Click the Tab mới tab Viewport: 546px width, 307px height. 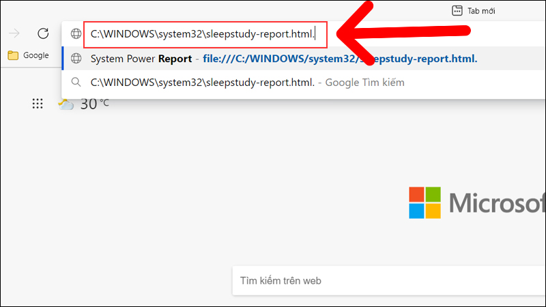[x=474, y=11]
